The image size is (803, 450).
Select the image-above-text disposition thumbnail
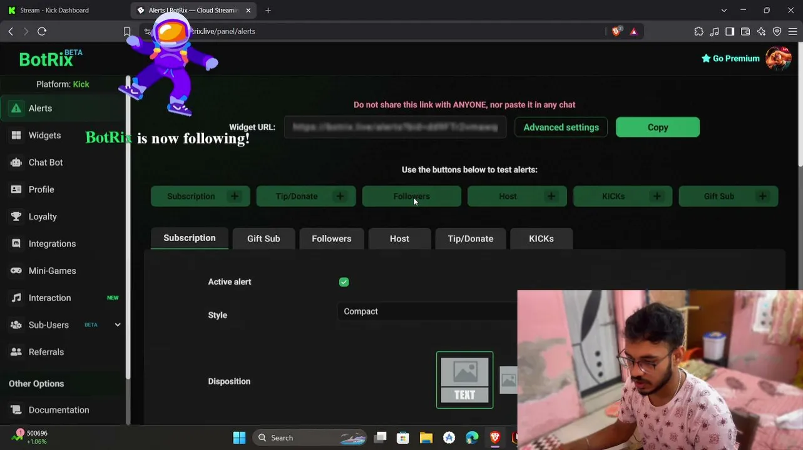(x=464, y=380)
